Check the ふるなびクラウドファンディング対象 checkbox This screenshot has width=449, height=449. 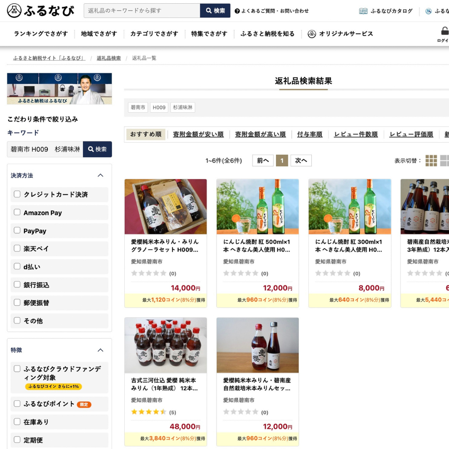click(17, 369)
